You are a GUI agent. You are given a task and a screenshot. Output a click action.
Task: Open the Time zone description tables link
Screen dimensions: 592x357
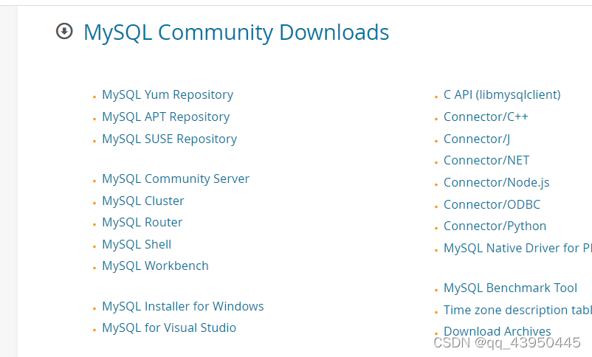pos(517,310)
